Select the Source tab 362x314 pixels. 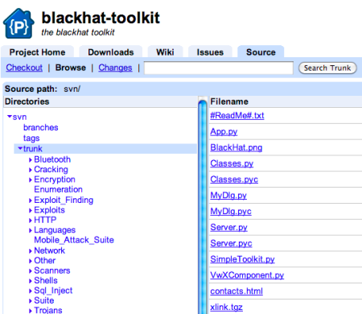261,52
